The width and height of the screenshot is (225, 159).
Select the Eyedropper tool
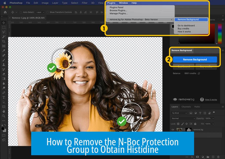(4, 51)
